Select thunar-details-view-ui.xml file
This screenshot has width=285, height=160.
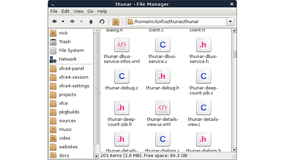[163, 108]
